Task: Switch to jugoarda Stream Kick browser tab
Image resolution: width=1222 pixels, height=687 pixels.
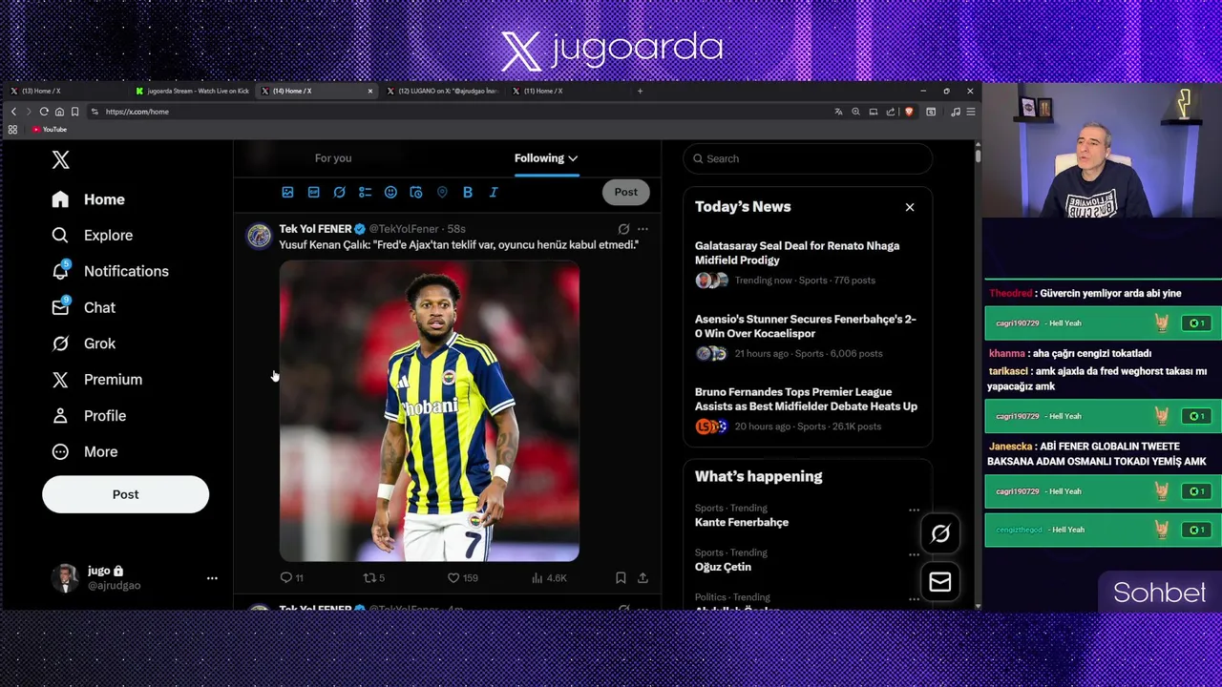Action: click(192, 91)
